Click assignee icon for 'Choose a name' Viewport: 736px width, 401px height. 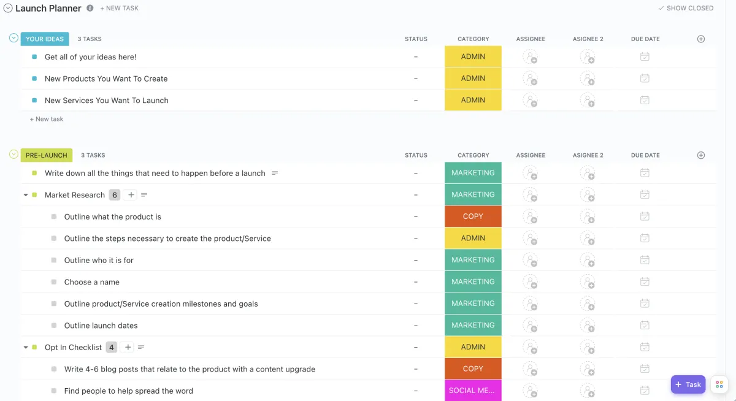[530, 282]
